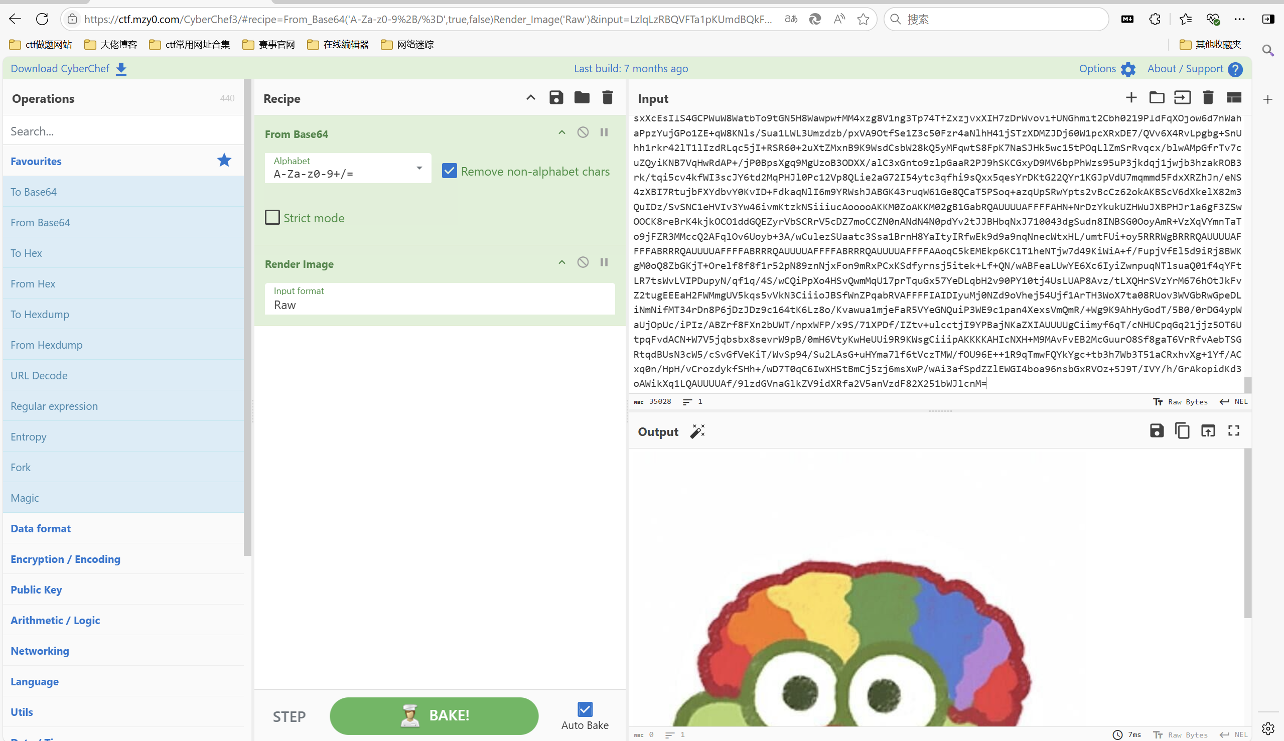Expand the Encryption / Encoding category
Image resolution: width=1284 pixels, height=741 pixels.
click(123, 558)
